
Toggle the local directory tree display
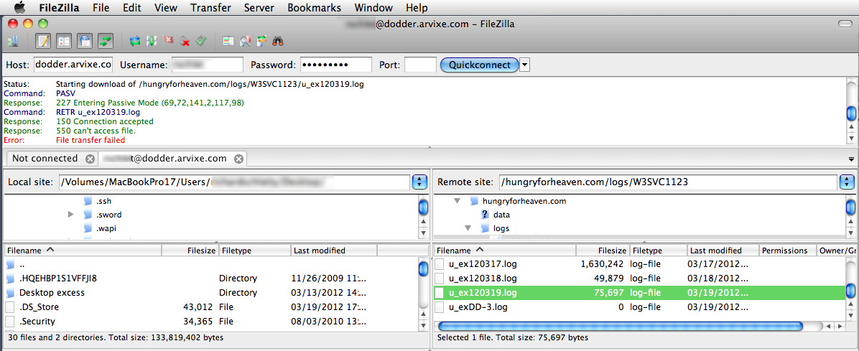click(64, 41)
